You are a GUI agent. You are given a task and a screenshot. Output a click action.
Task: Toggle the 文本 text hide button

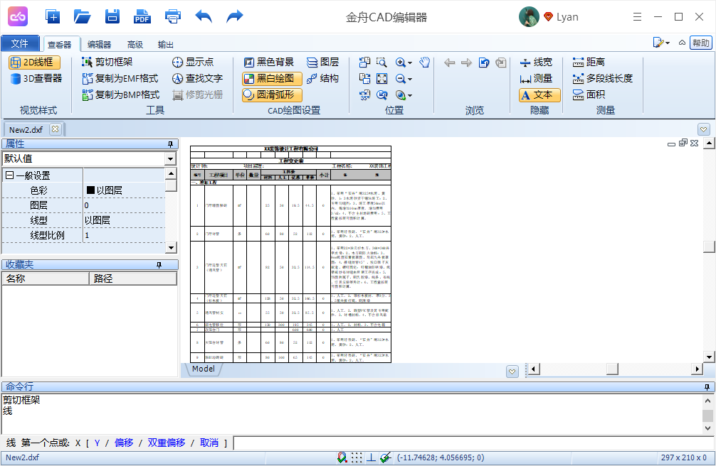click(539, 95)
